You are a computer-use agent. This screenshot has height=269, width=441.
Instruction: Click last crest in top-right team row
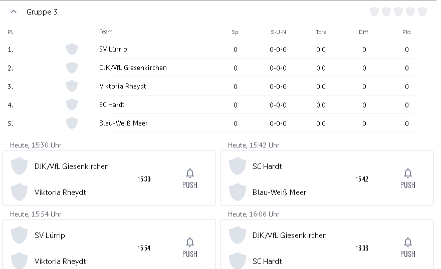pos(422,11)
